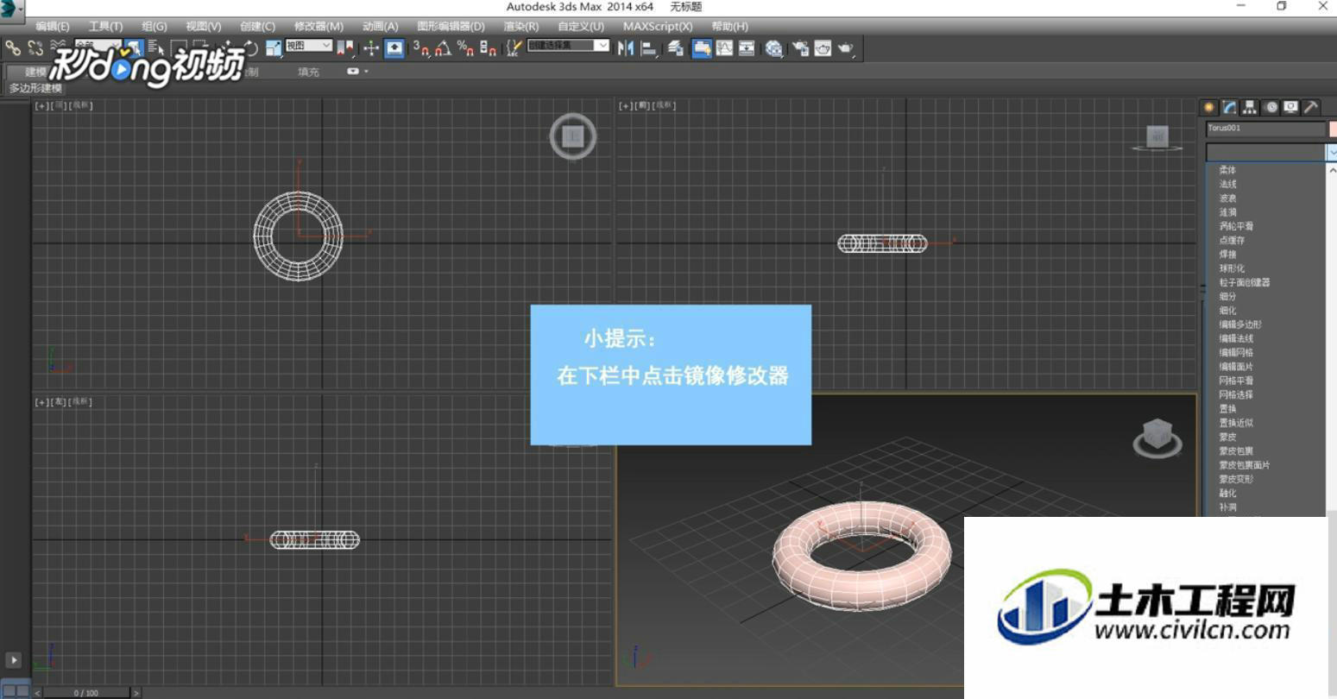Open the 工具(T) menu
The image size is (1337, 699).
(x=105, y=27)
